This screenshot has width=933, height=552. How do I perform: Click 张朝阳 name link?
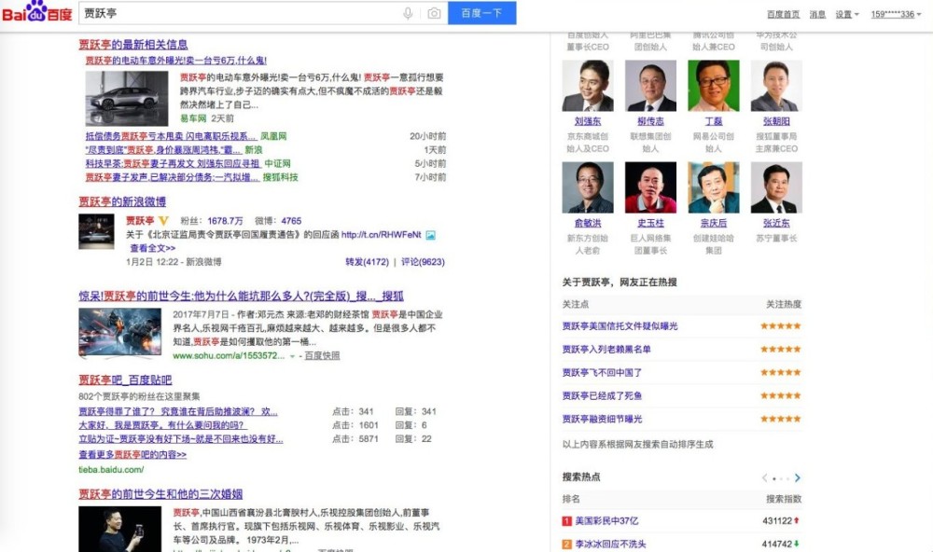[x=776, y=121]
